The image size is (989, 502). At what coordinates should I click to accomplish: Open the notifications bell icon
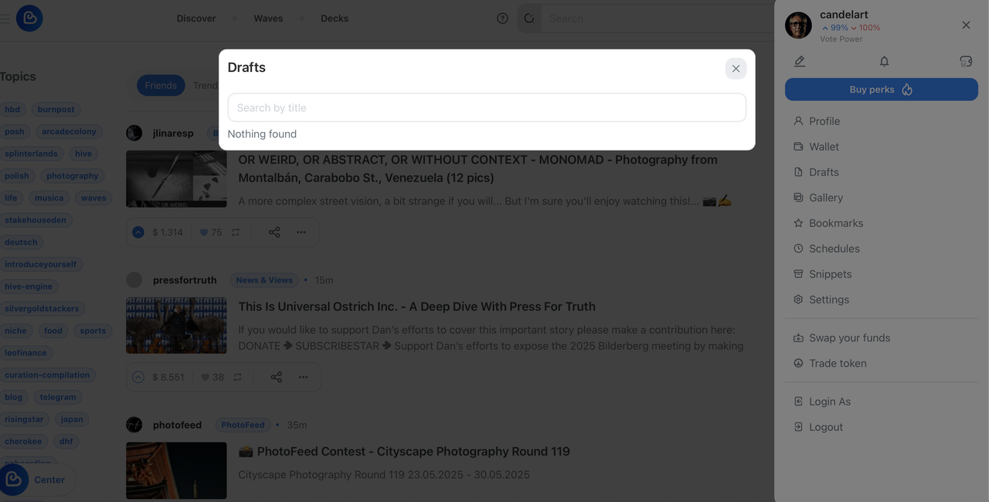tap(884, 61)
